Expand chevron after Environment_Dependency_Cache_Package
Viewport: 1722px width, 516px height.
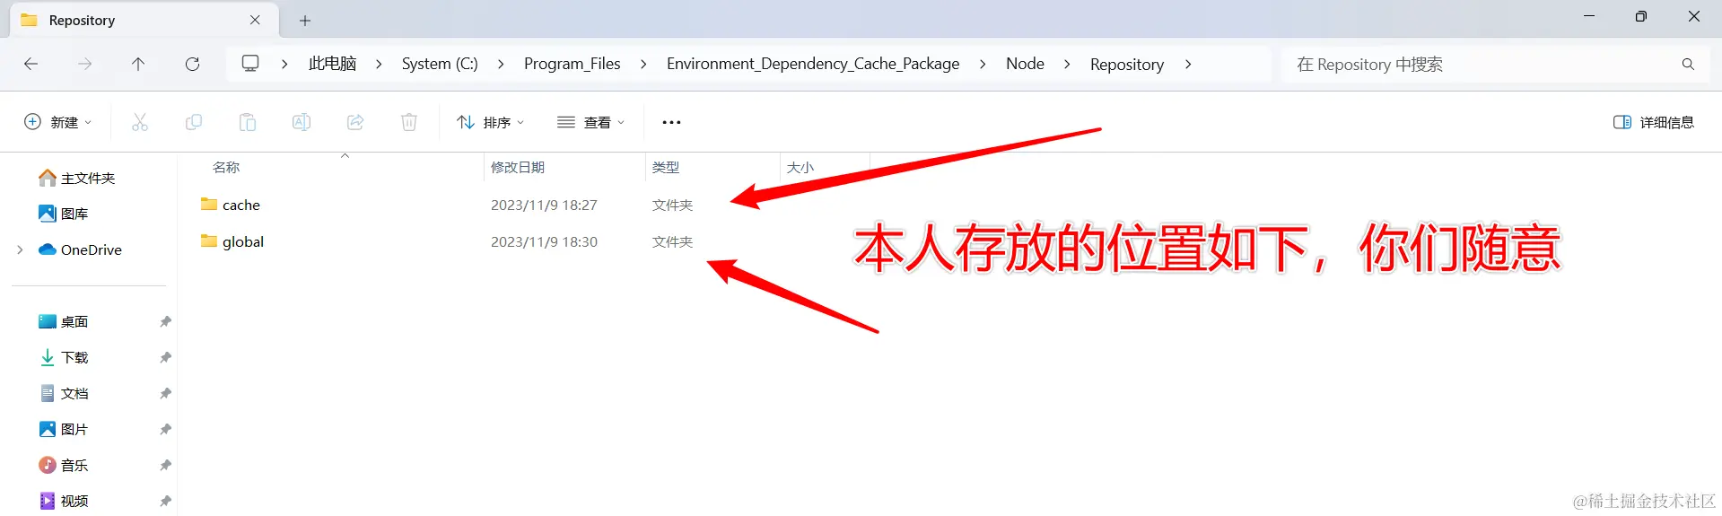click(983, 64)
